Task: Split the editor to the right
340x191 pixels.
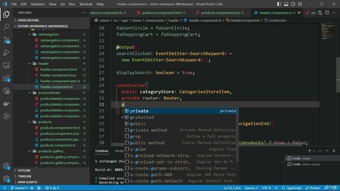Action: 327,13
